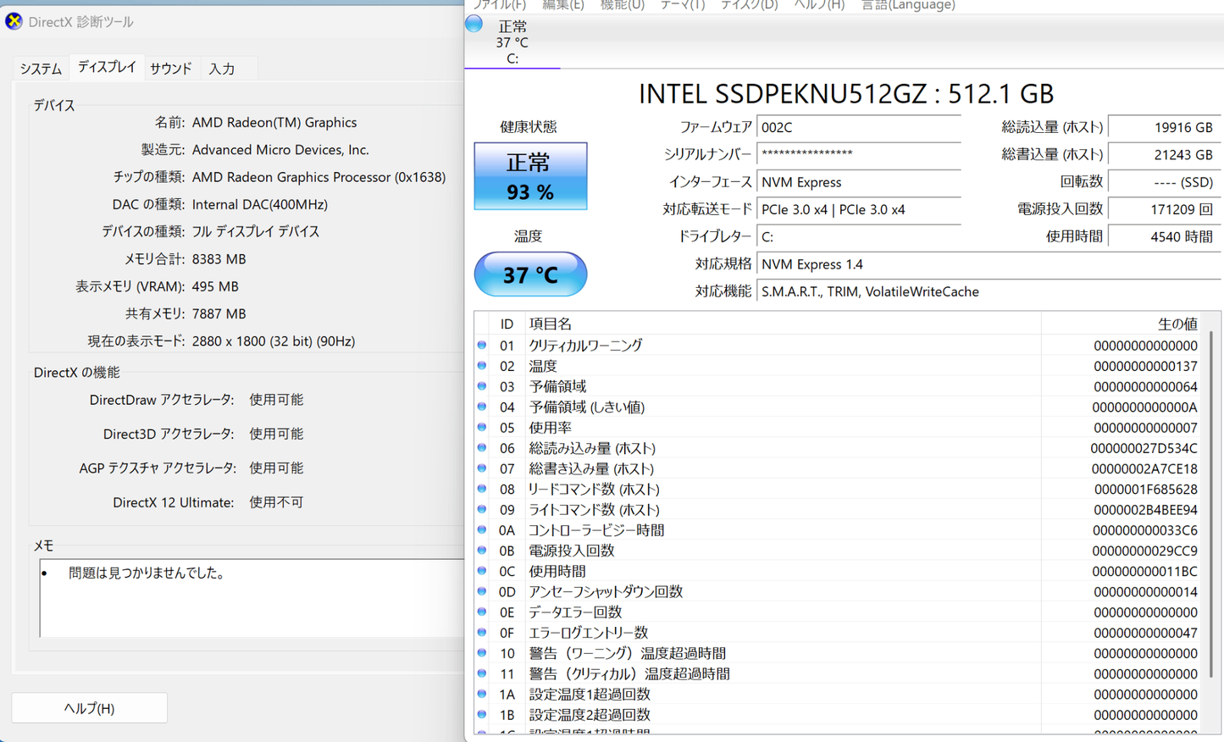Click the 総読込量 (ホスト) field 19916 GB

(1165, 127)
